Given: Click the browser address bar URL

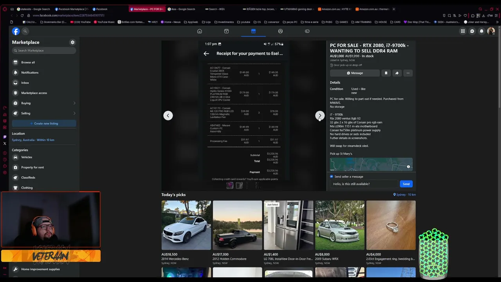Looking at the screenshot, I should [68, 15].
